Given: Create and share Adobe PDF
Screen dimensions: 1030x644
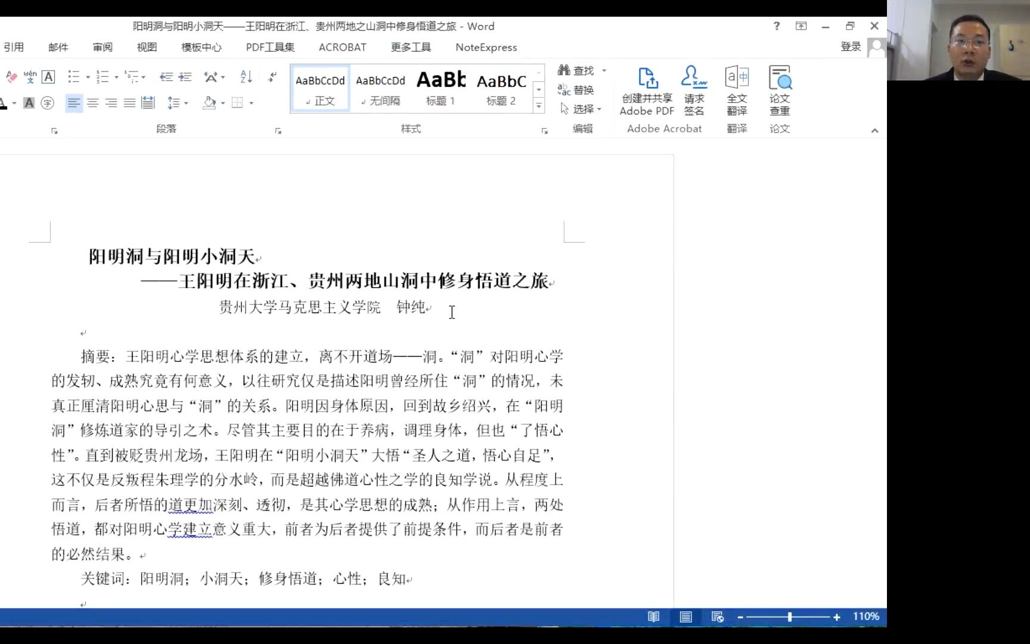Looking at the screenshot, I should 647,91.
